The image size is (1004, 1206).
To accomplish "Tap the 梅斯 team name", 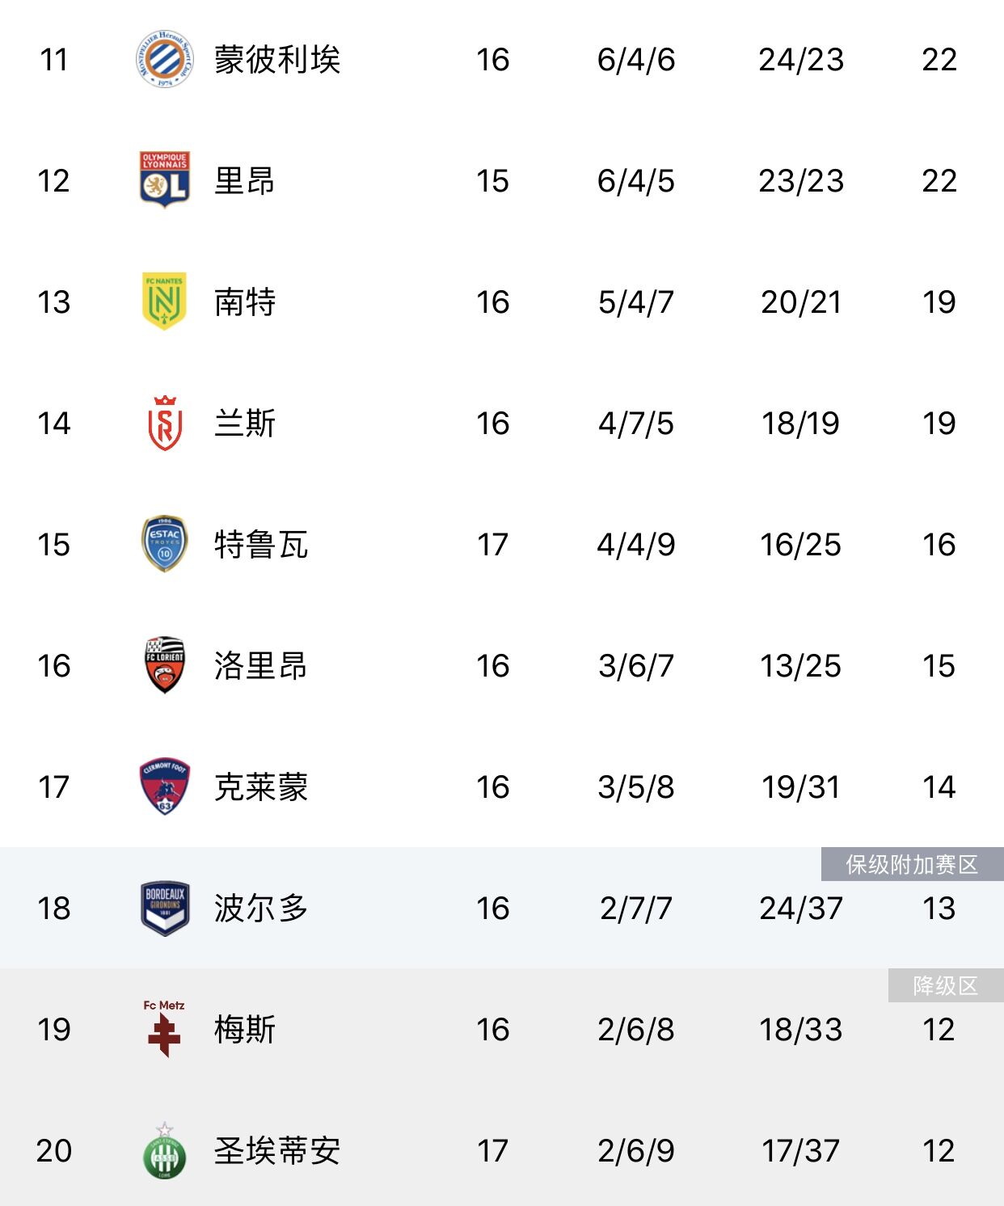I will click(245, 1030).
